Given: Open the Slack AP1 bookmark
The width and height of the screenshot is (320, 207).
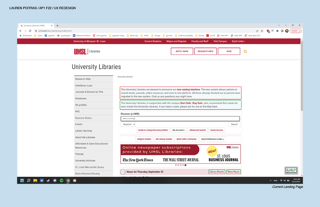Looking at the screenshot, I should click(x=223, y=35).
